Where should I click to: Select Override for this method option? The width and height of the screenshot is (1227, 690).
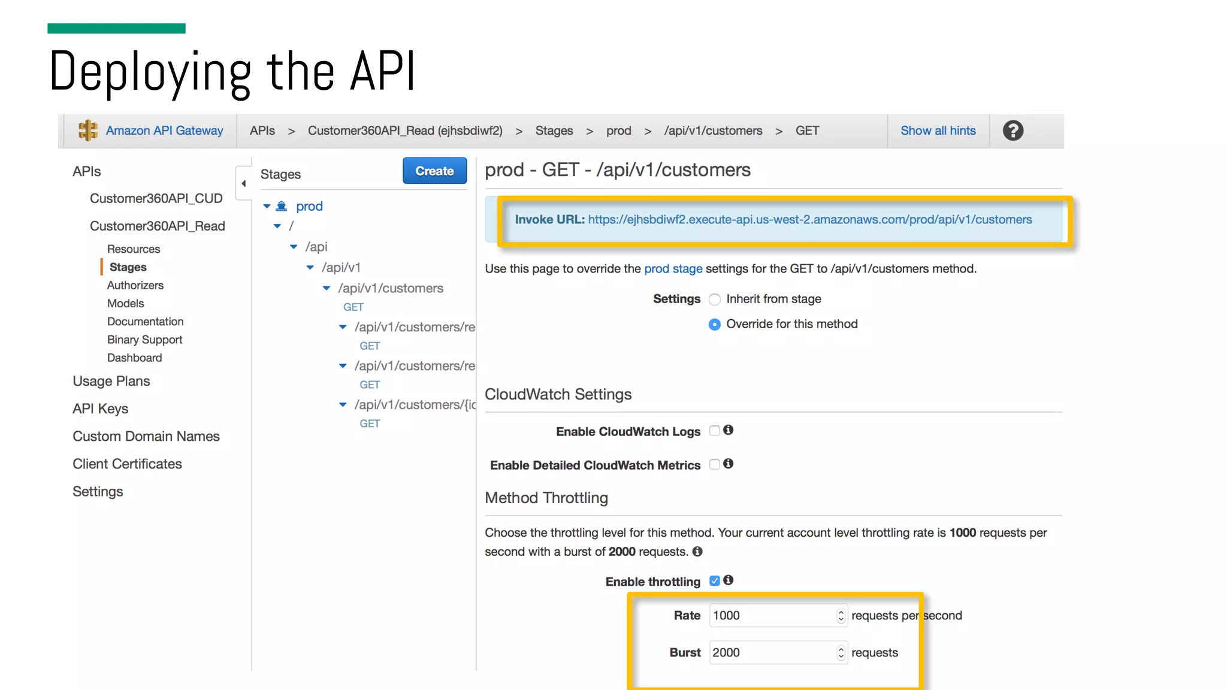click(x=714, y=325)
